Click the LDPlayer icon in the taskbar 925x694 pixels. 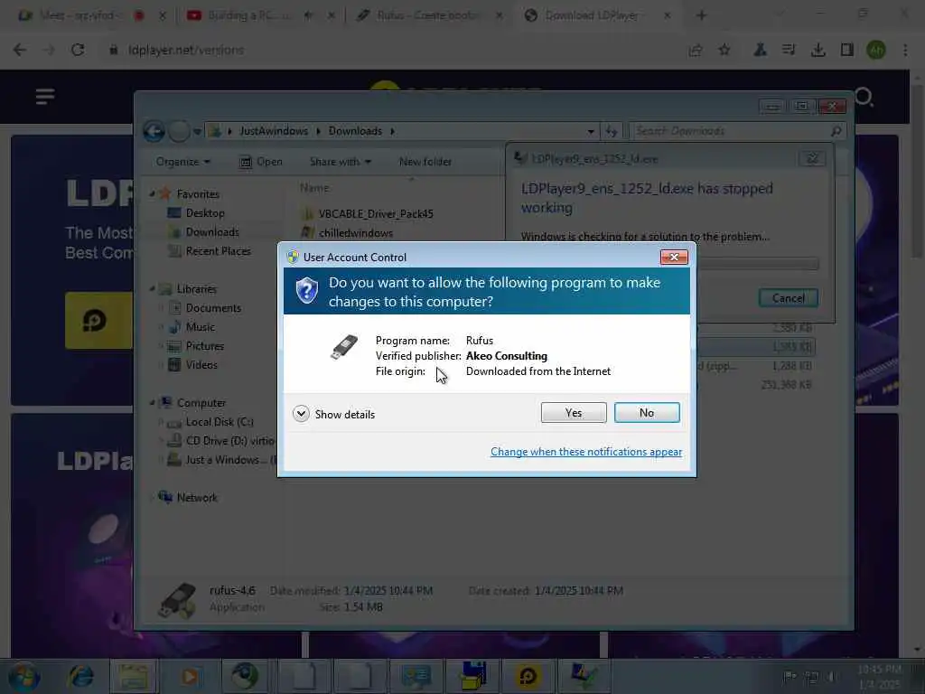[528, 676]
